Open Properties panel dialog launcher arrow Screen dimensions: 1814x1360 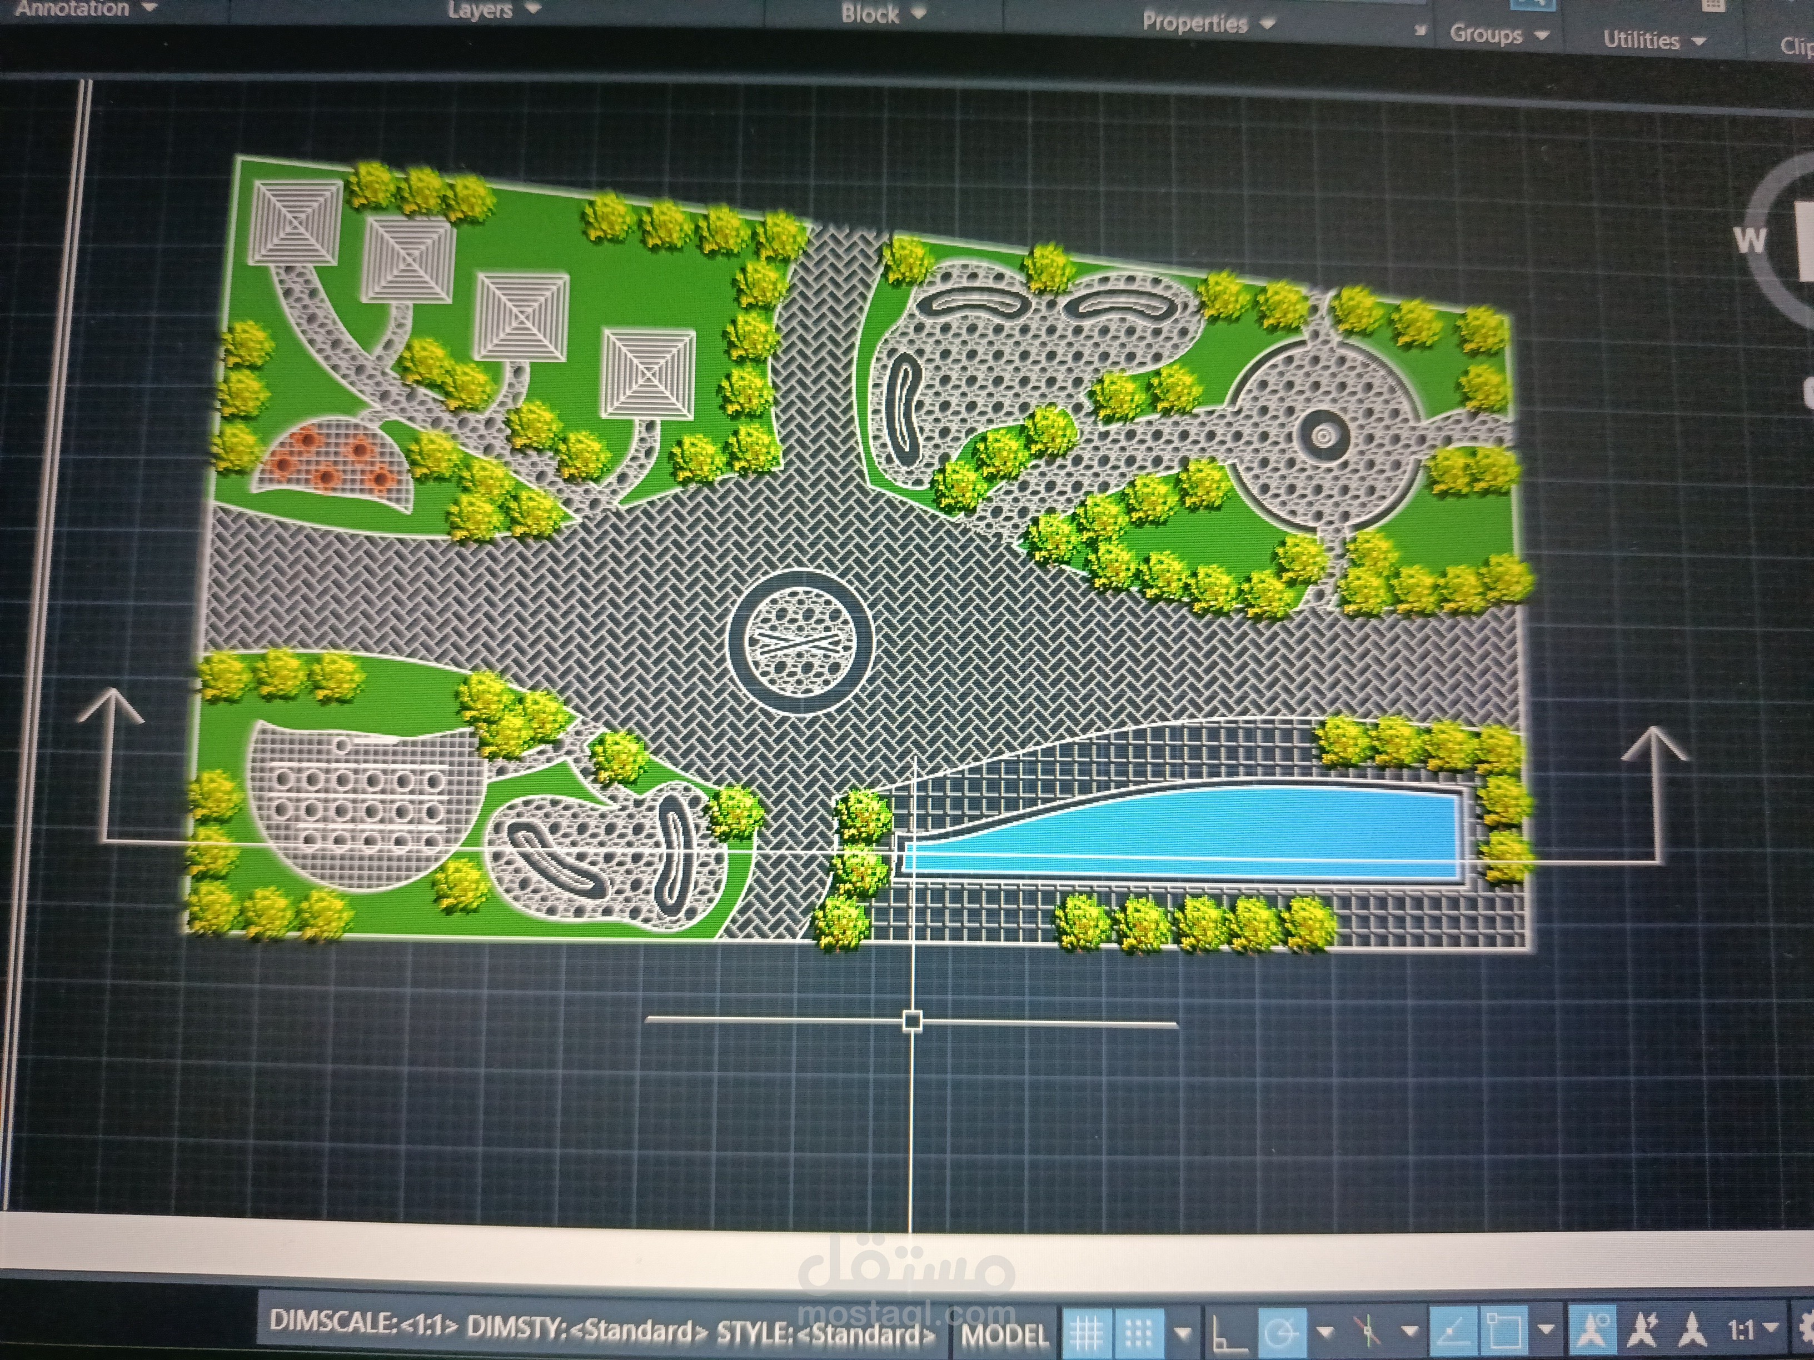[x=1421, y=31]
